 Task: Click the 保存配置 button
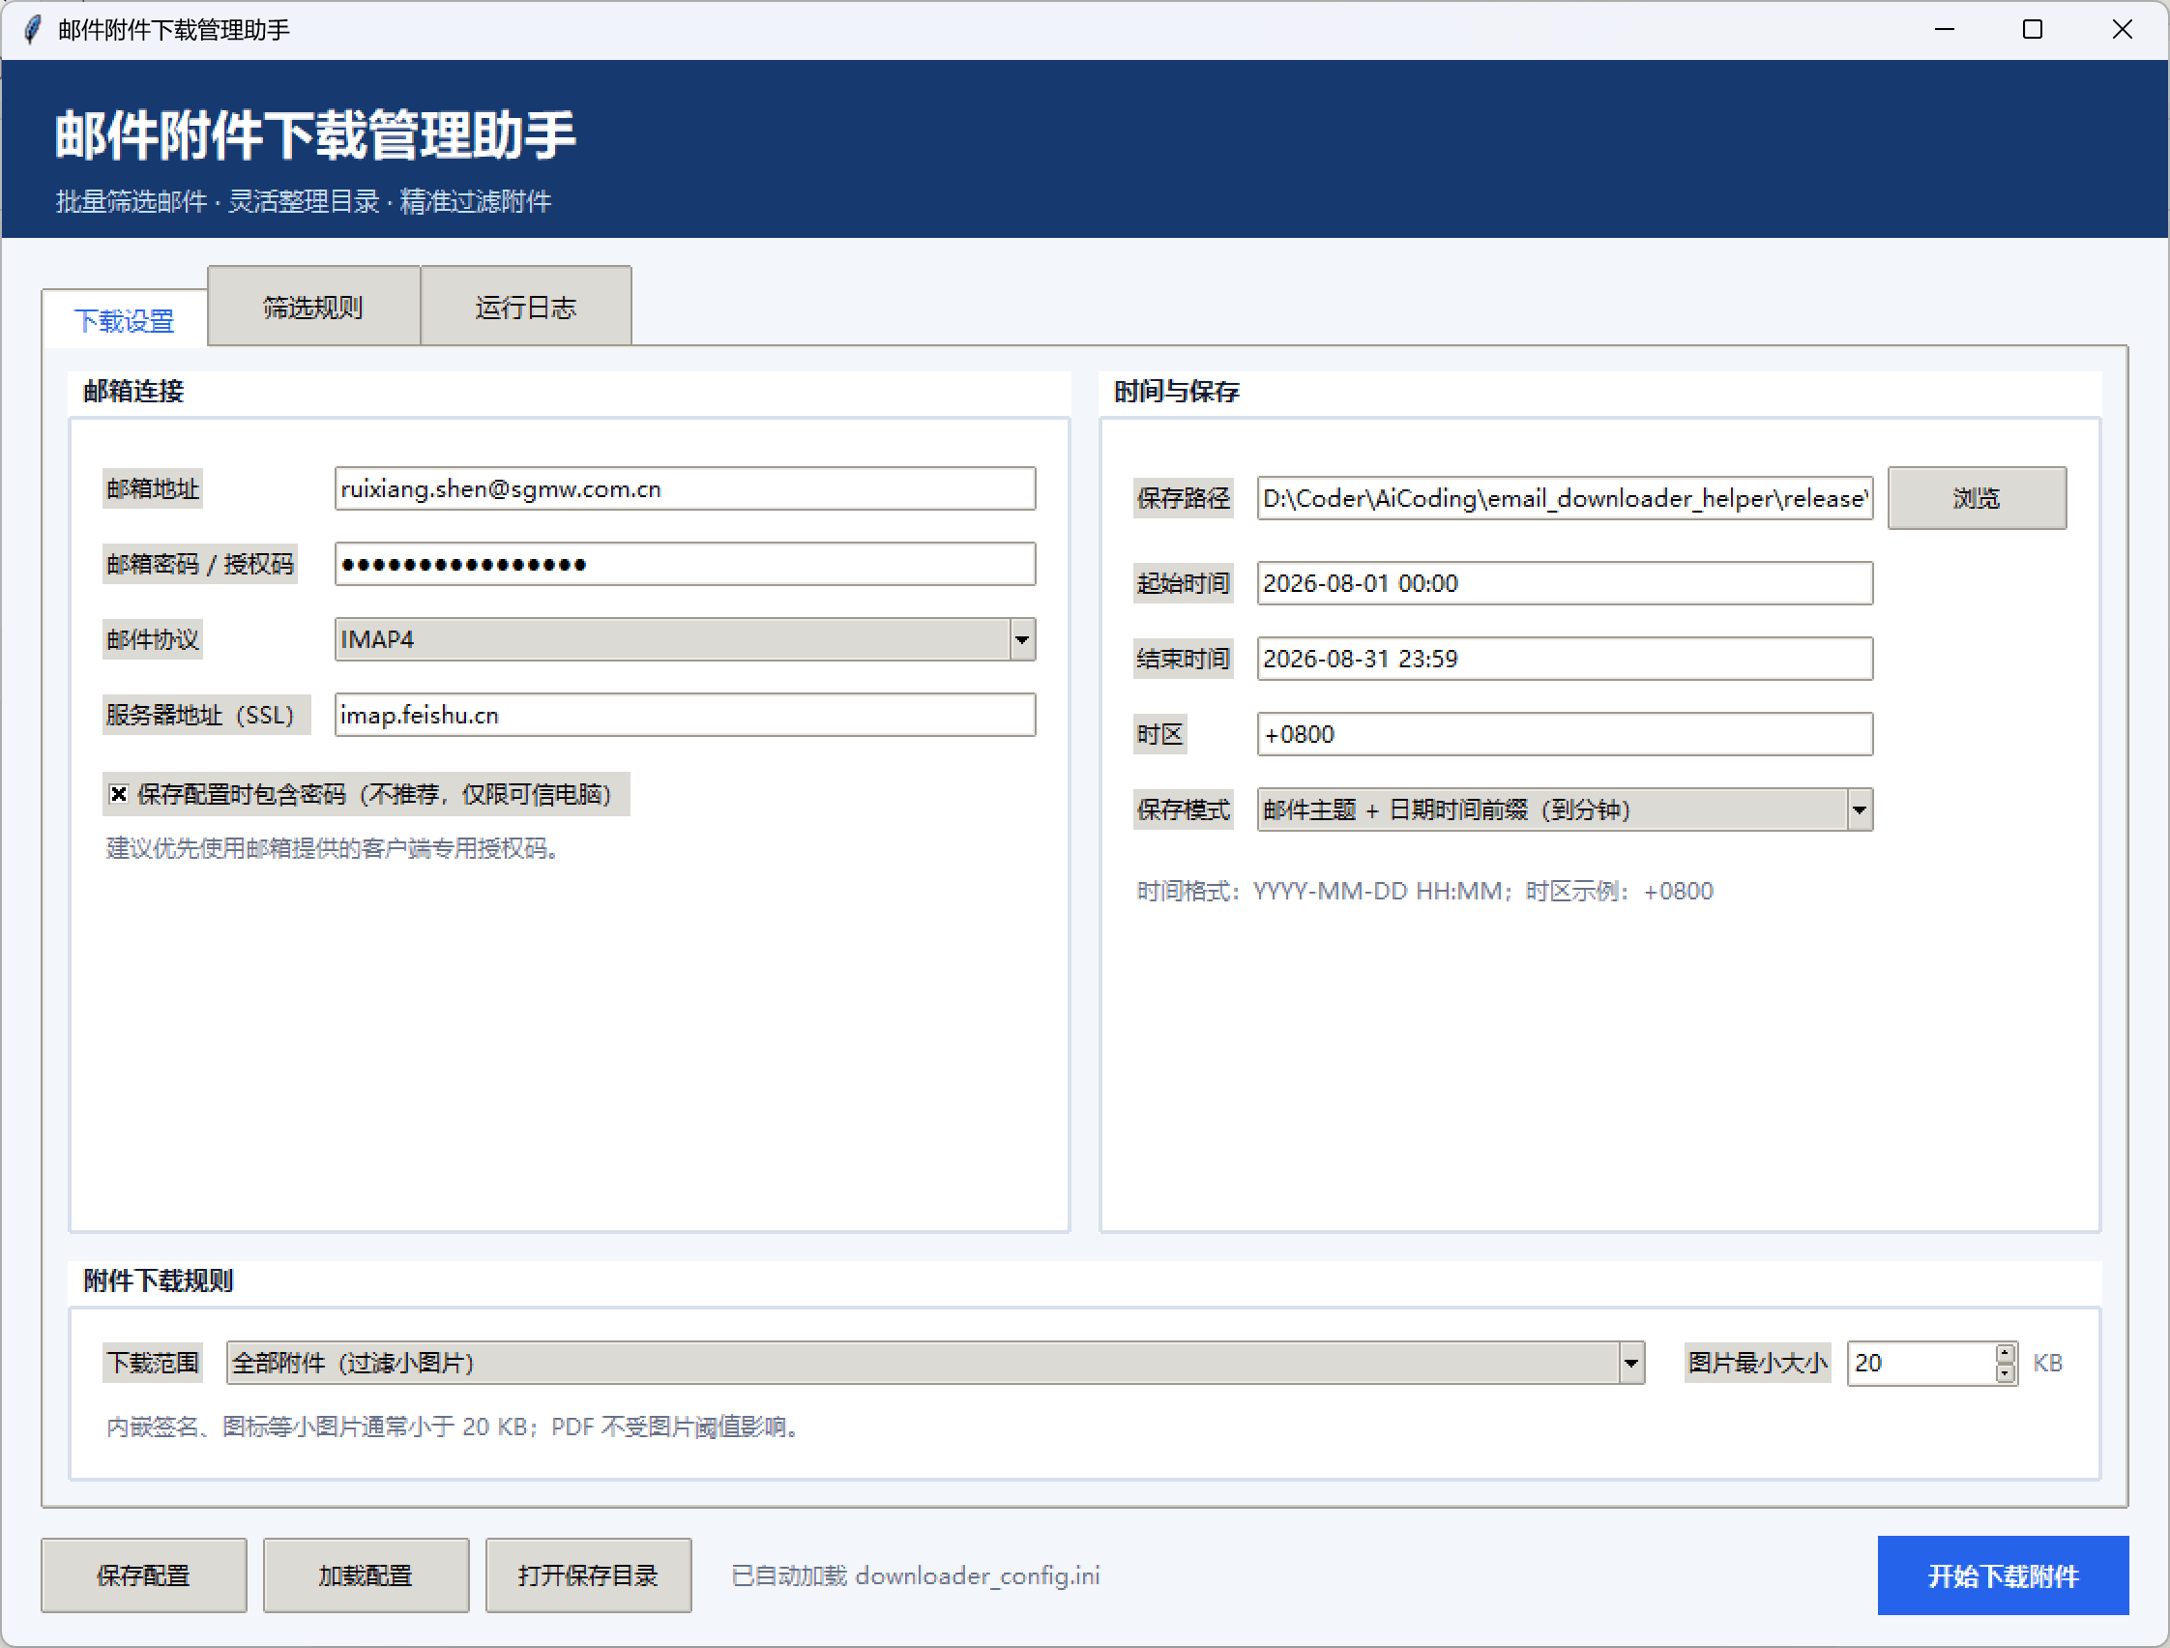pyautogui.click(x=143, y=1575)
